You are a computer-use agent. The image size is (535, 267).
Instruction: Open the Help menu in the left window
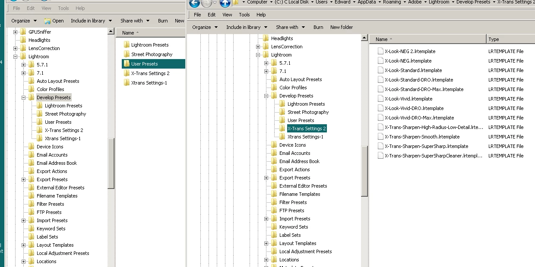point(80,8)
